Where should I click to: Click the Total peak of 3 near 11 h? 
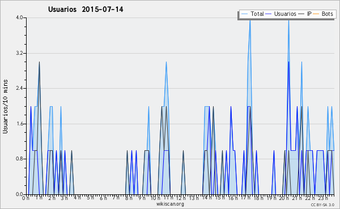pyautogui.click(x=166, y=62)
